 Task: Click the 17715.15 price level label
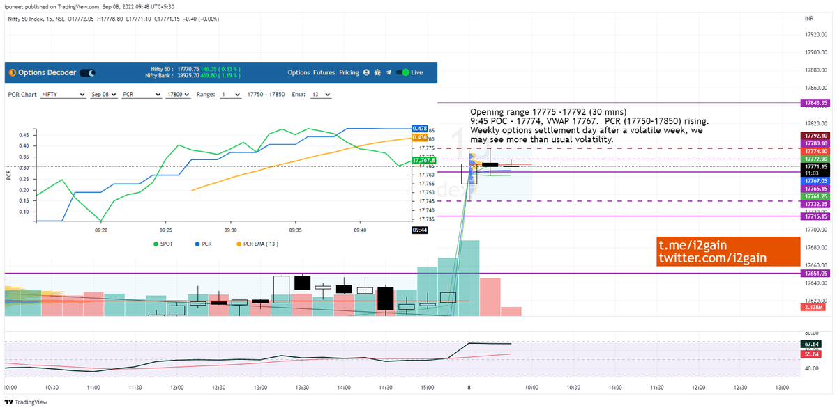pyautogui.click(x=815, y=216)
